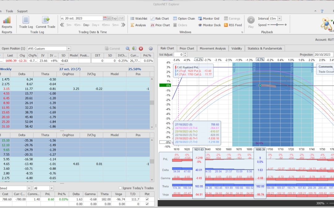The width and height of the screenshot is (334, 208).
Task: Adjust the playback Speed slider
Action: (x=277, y=25)
